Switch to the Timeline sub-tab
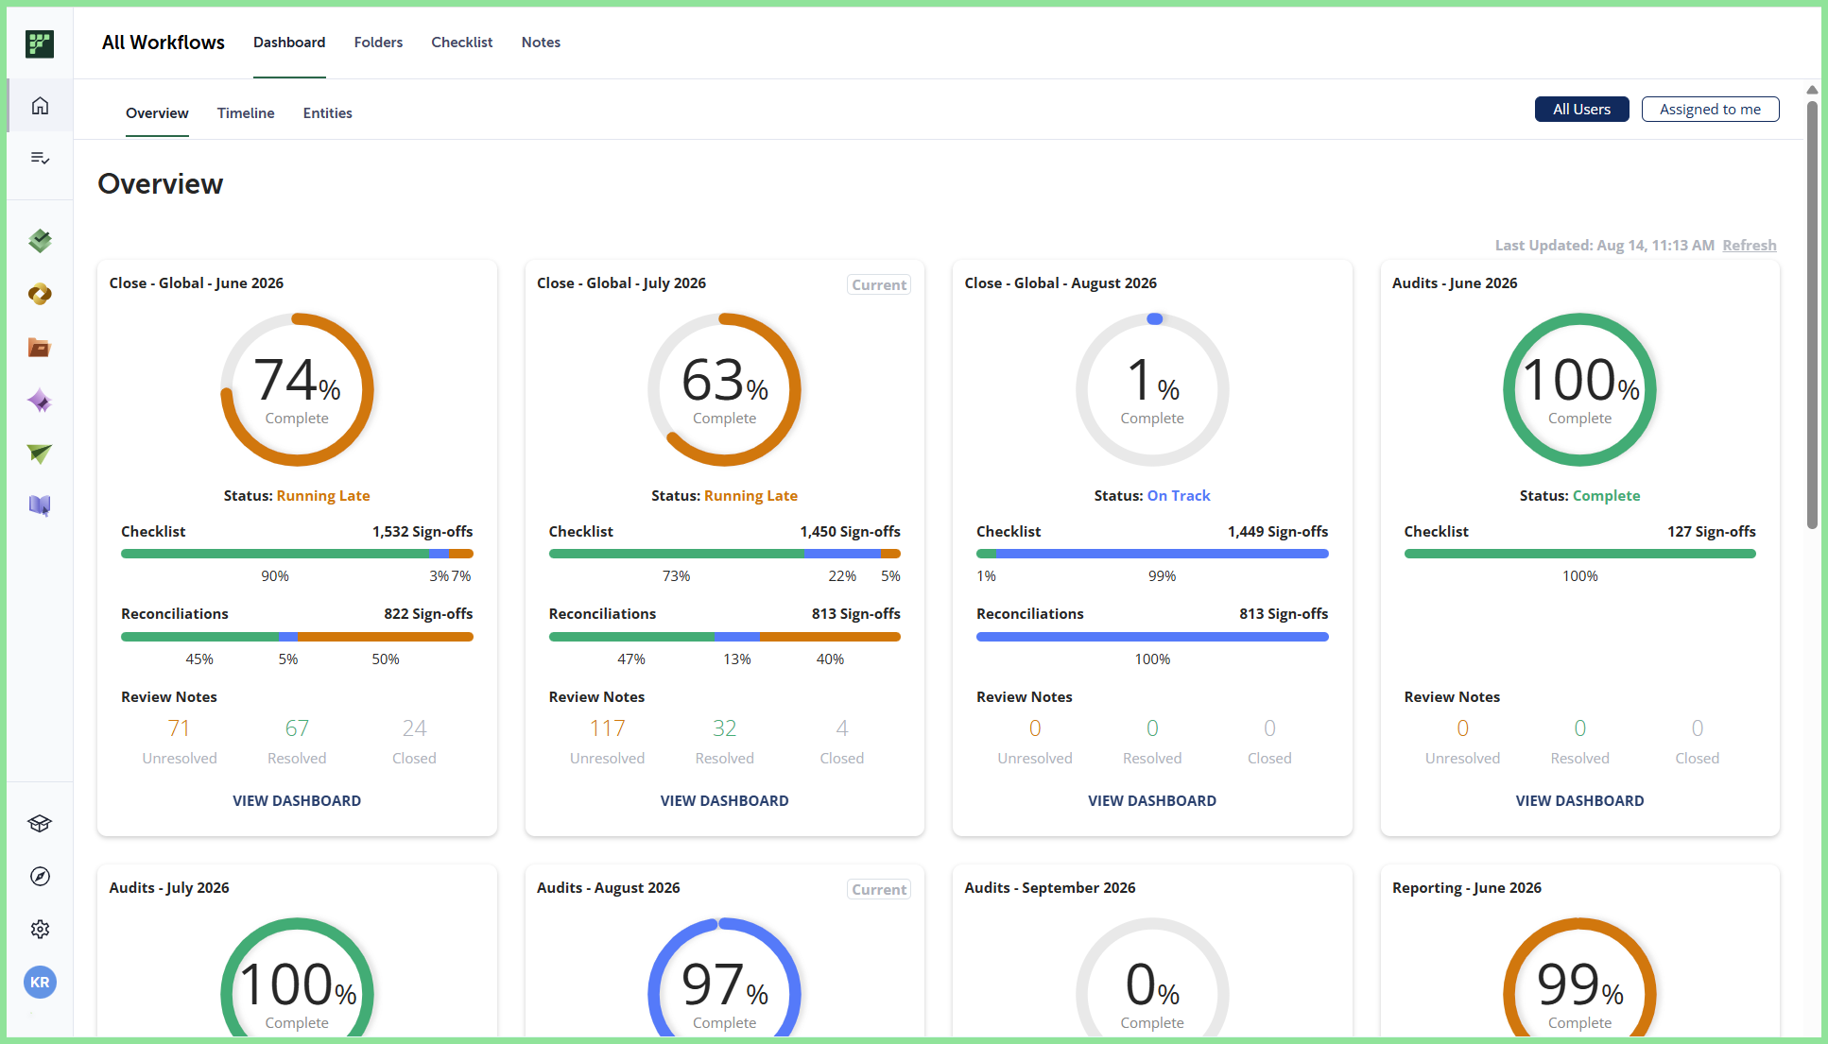The image size is (1828, 1044). click(246, 113)
